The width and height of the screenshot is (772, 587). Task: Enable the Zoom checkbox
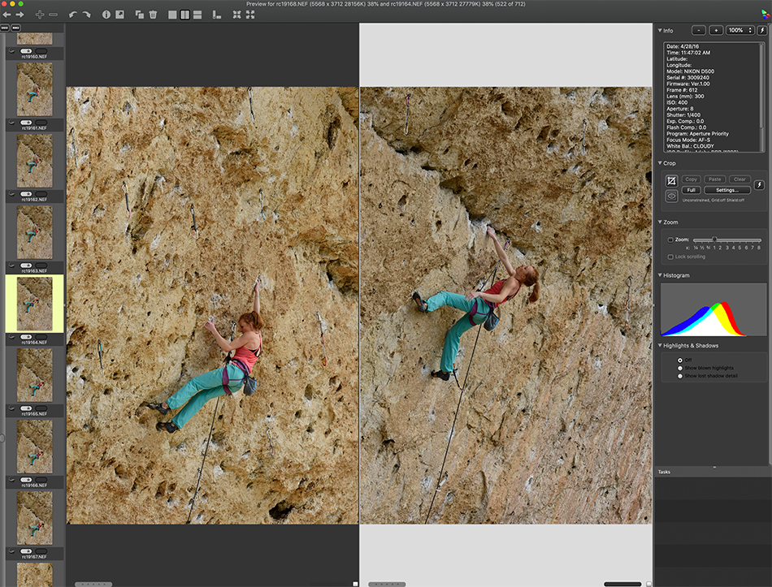tap(670, 240)
